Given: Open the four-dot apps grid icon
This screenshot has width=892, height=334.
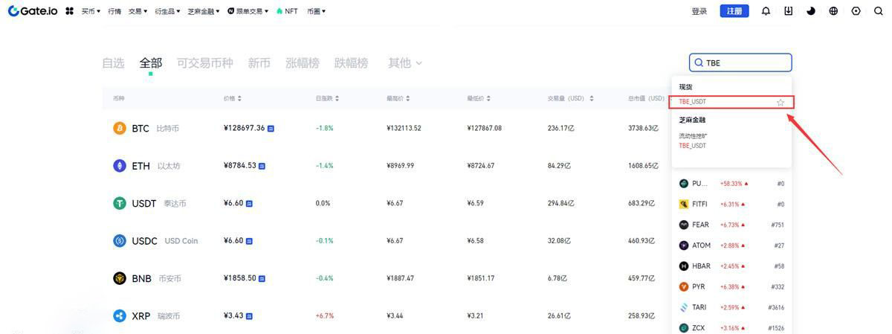Looking at the screenshot, I should click(70, 11).
